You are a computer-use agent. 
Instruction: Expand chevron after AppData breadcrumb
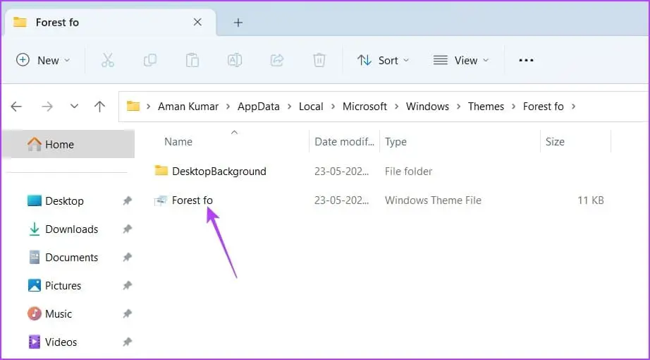coord(290,107)
